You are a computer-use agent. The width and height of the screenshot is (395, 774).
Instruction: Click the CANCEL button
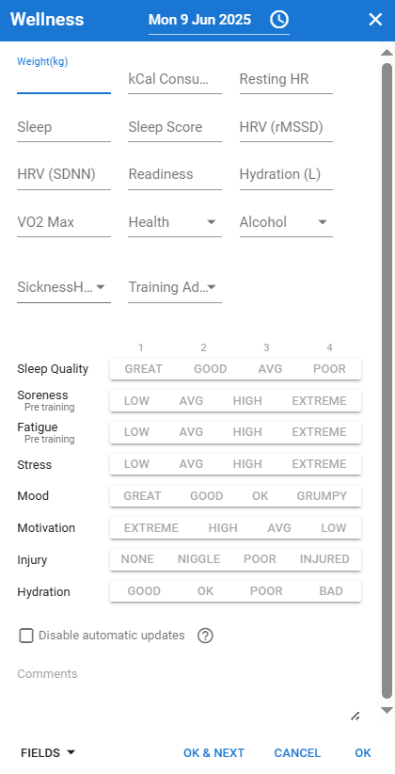click(x=297, y=752)
